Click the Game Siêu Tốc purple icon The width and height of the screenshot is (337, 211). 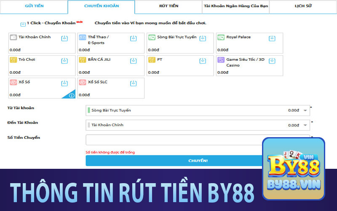point(221,60)
